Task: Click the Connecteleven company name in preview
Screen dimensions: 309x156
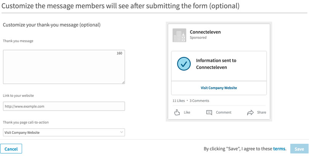Action: (x=205, y=32)
